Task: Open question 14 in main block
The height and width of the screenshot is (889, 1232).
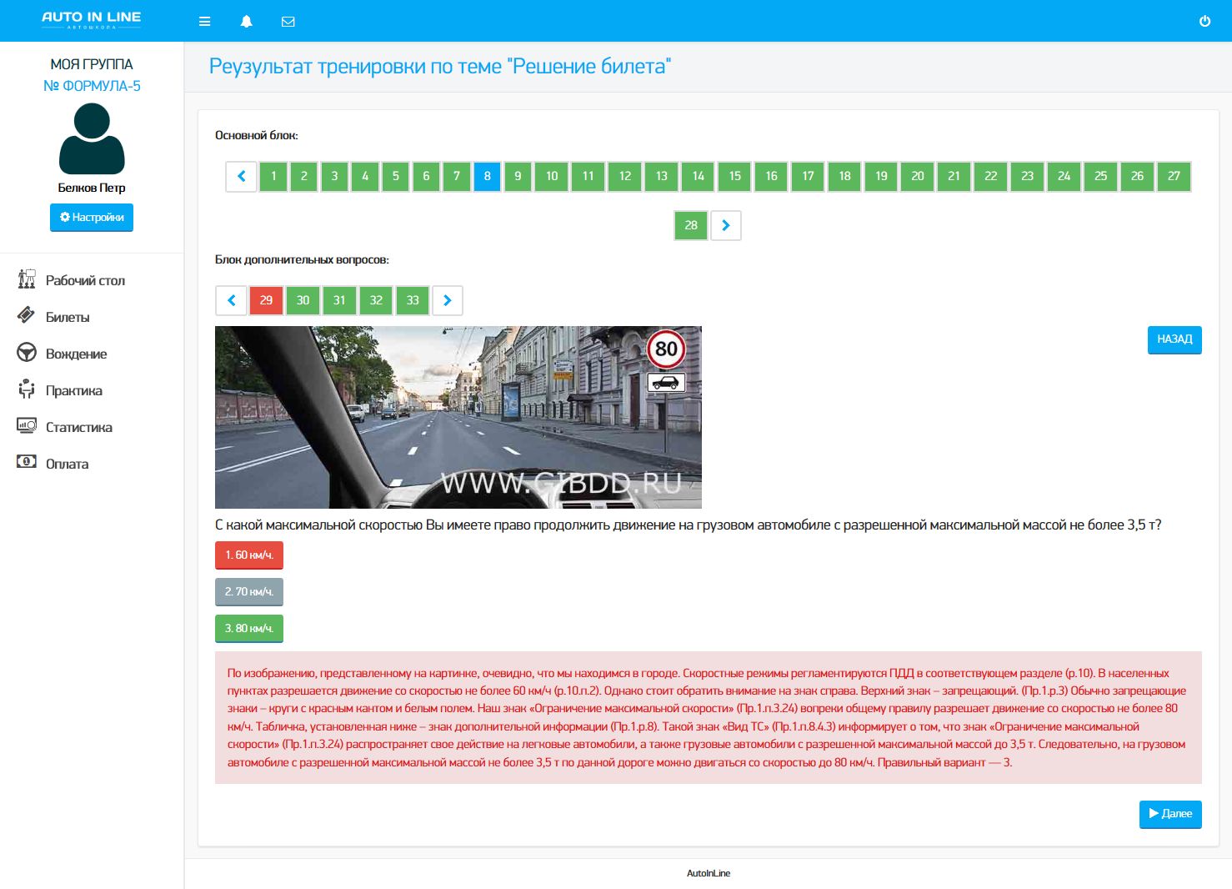Action: tap(699, 177)
